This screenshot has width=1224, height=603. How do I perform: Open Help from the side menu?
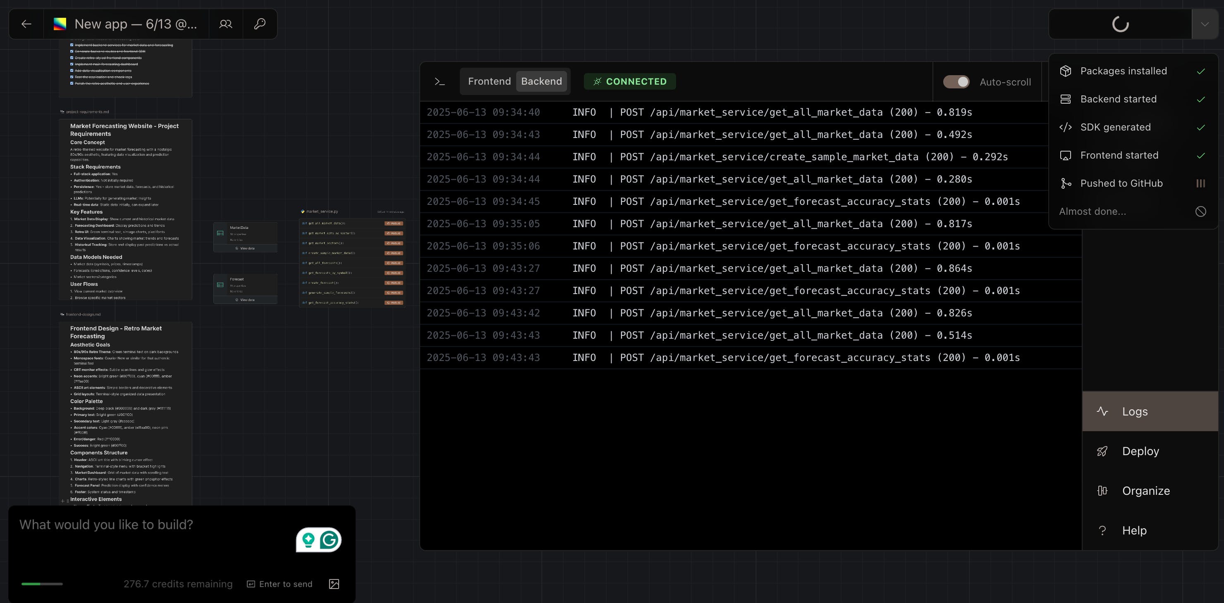tap(1134, 530)
